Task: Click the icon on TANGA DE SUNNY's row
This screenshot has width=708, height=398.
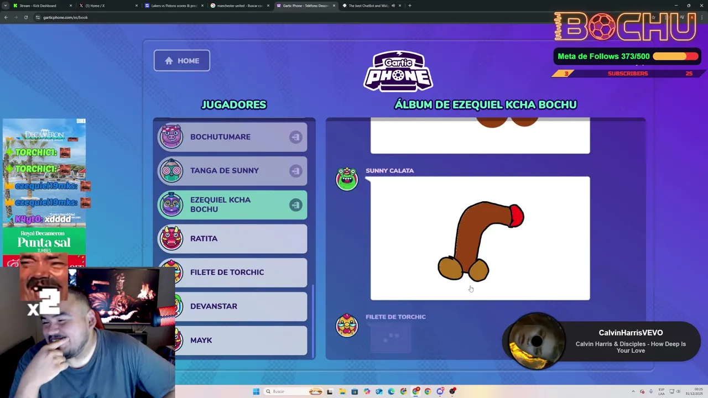Action: [x=295, y=171]
